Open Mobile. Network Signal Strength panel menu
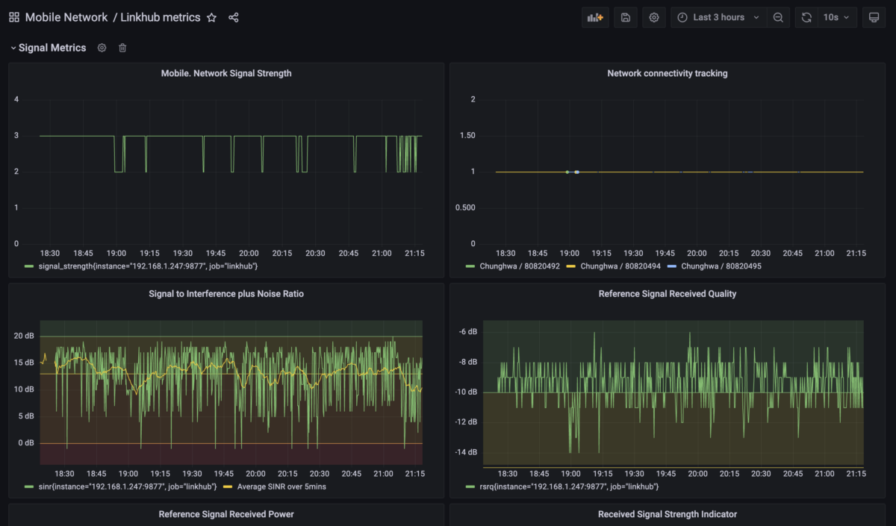This screenshot has height=526, width=896. pos(226,74)
